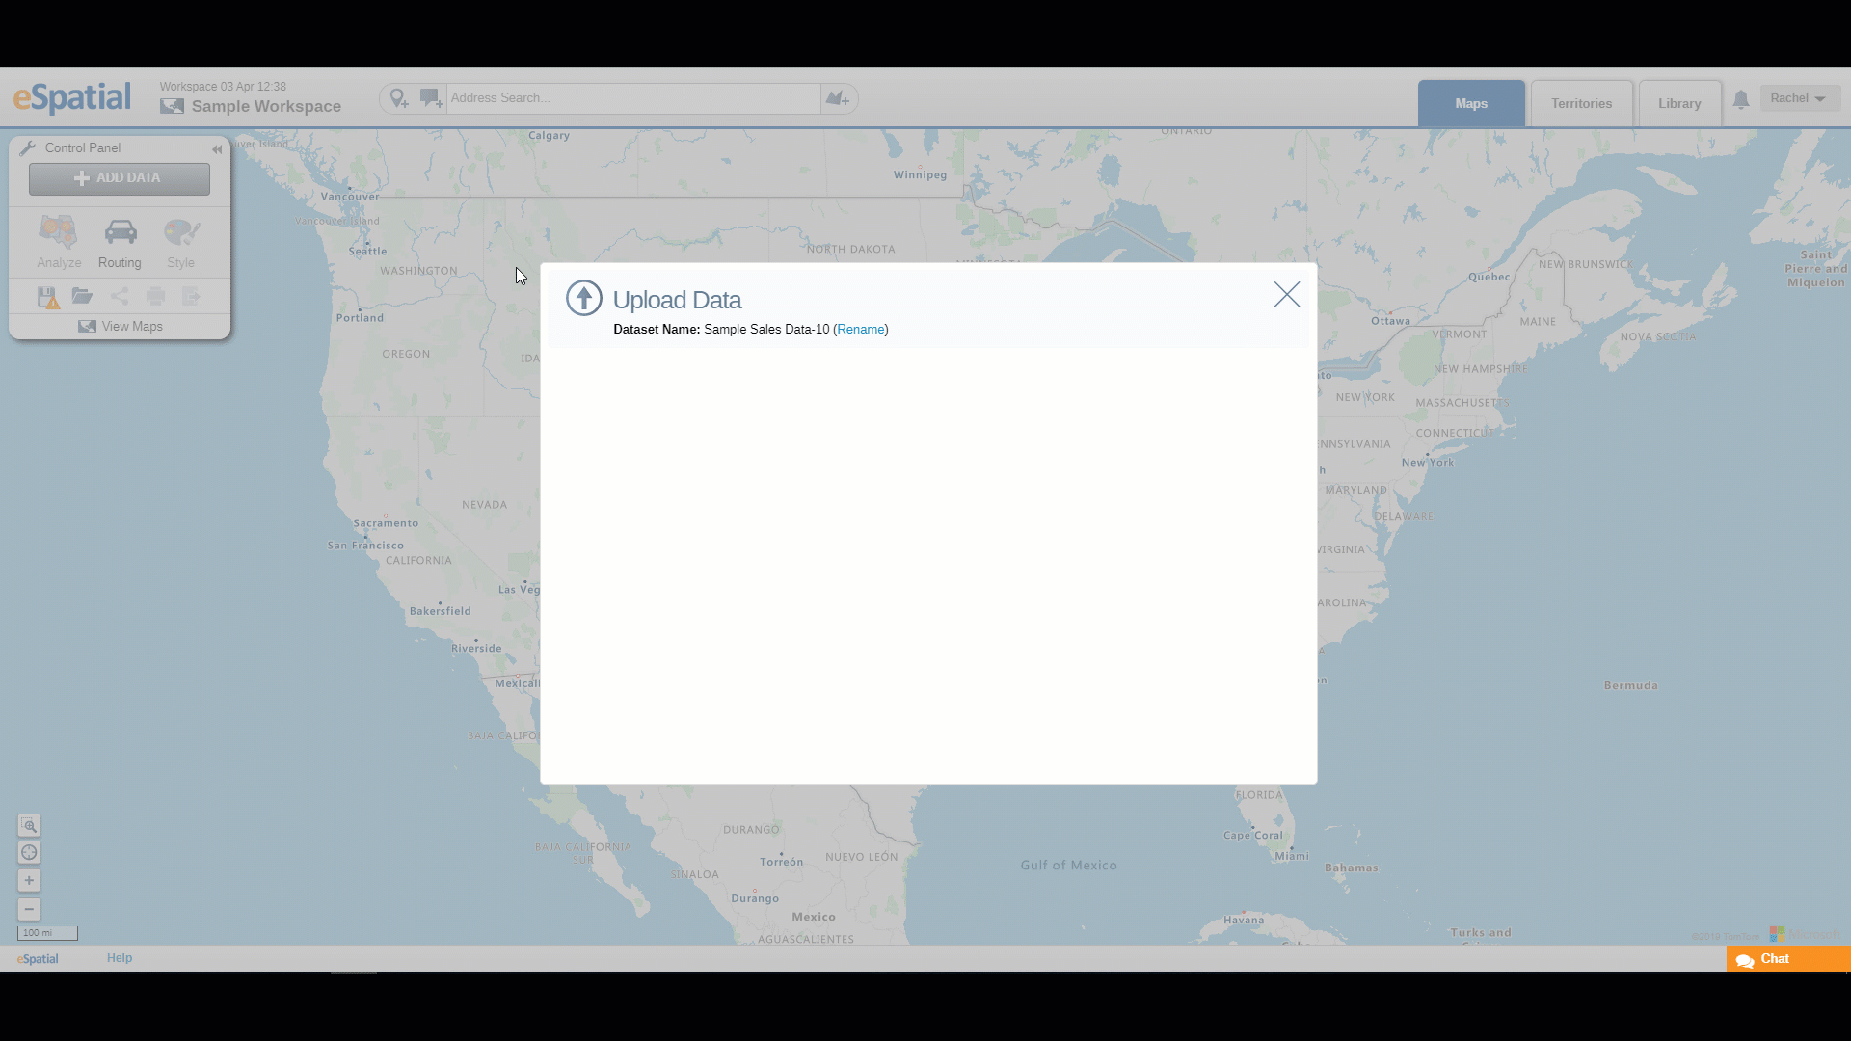Switch to the Library tab
The image size is (1851, 1041).
(x=1679, y=103)
